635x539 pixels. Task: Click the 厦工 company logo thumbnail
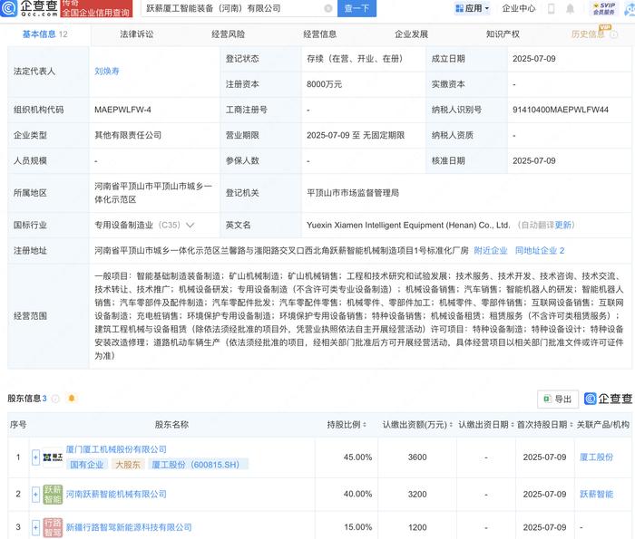[x=53, y=457]
